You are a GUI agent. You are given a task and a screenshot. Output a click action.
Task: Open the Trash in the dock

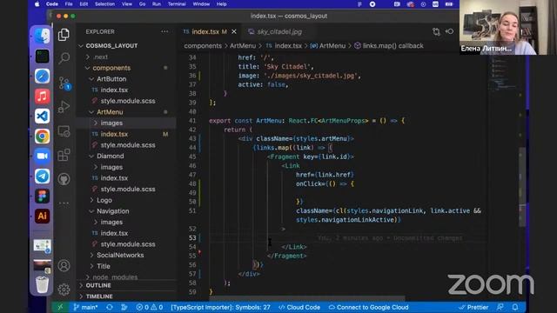[42, 284]
